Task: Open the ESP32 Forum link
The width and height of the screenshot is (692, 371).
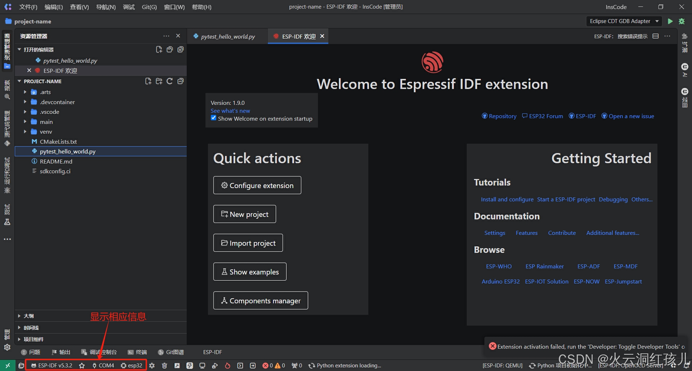Action: (542, 116)
